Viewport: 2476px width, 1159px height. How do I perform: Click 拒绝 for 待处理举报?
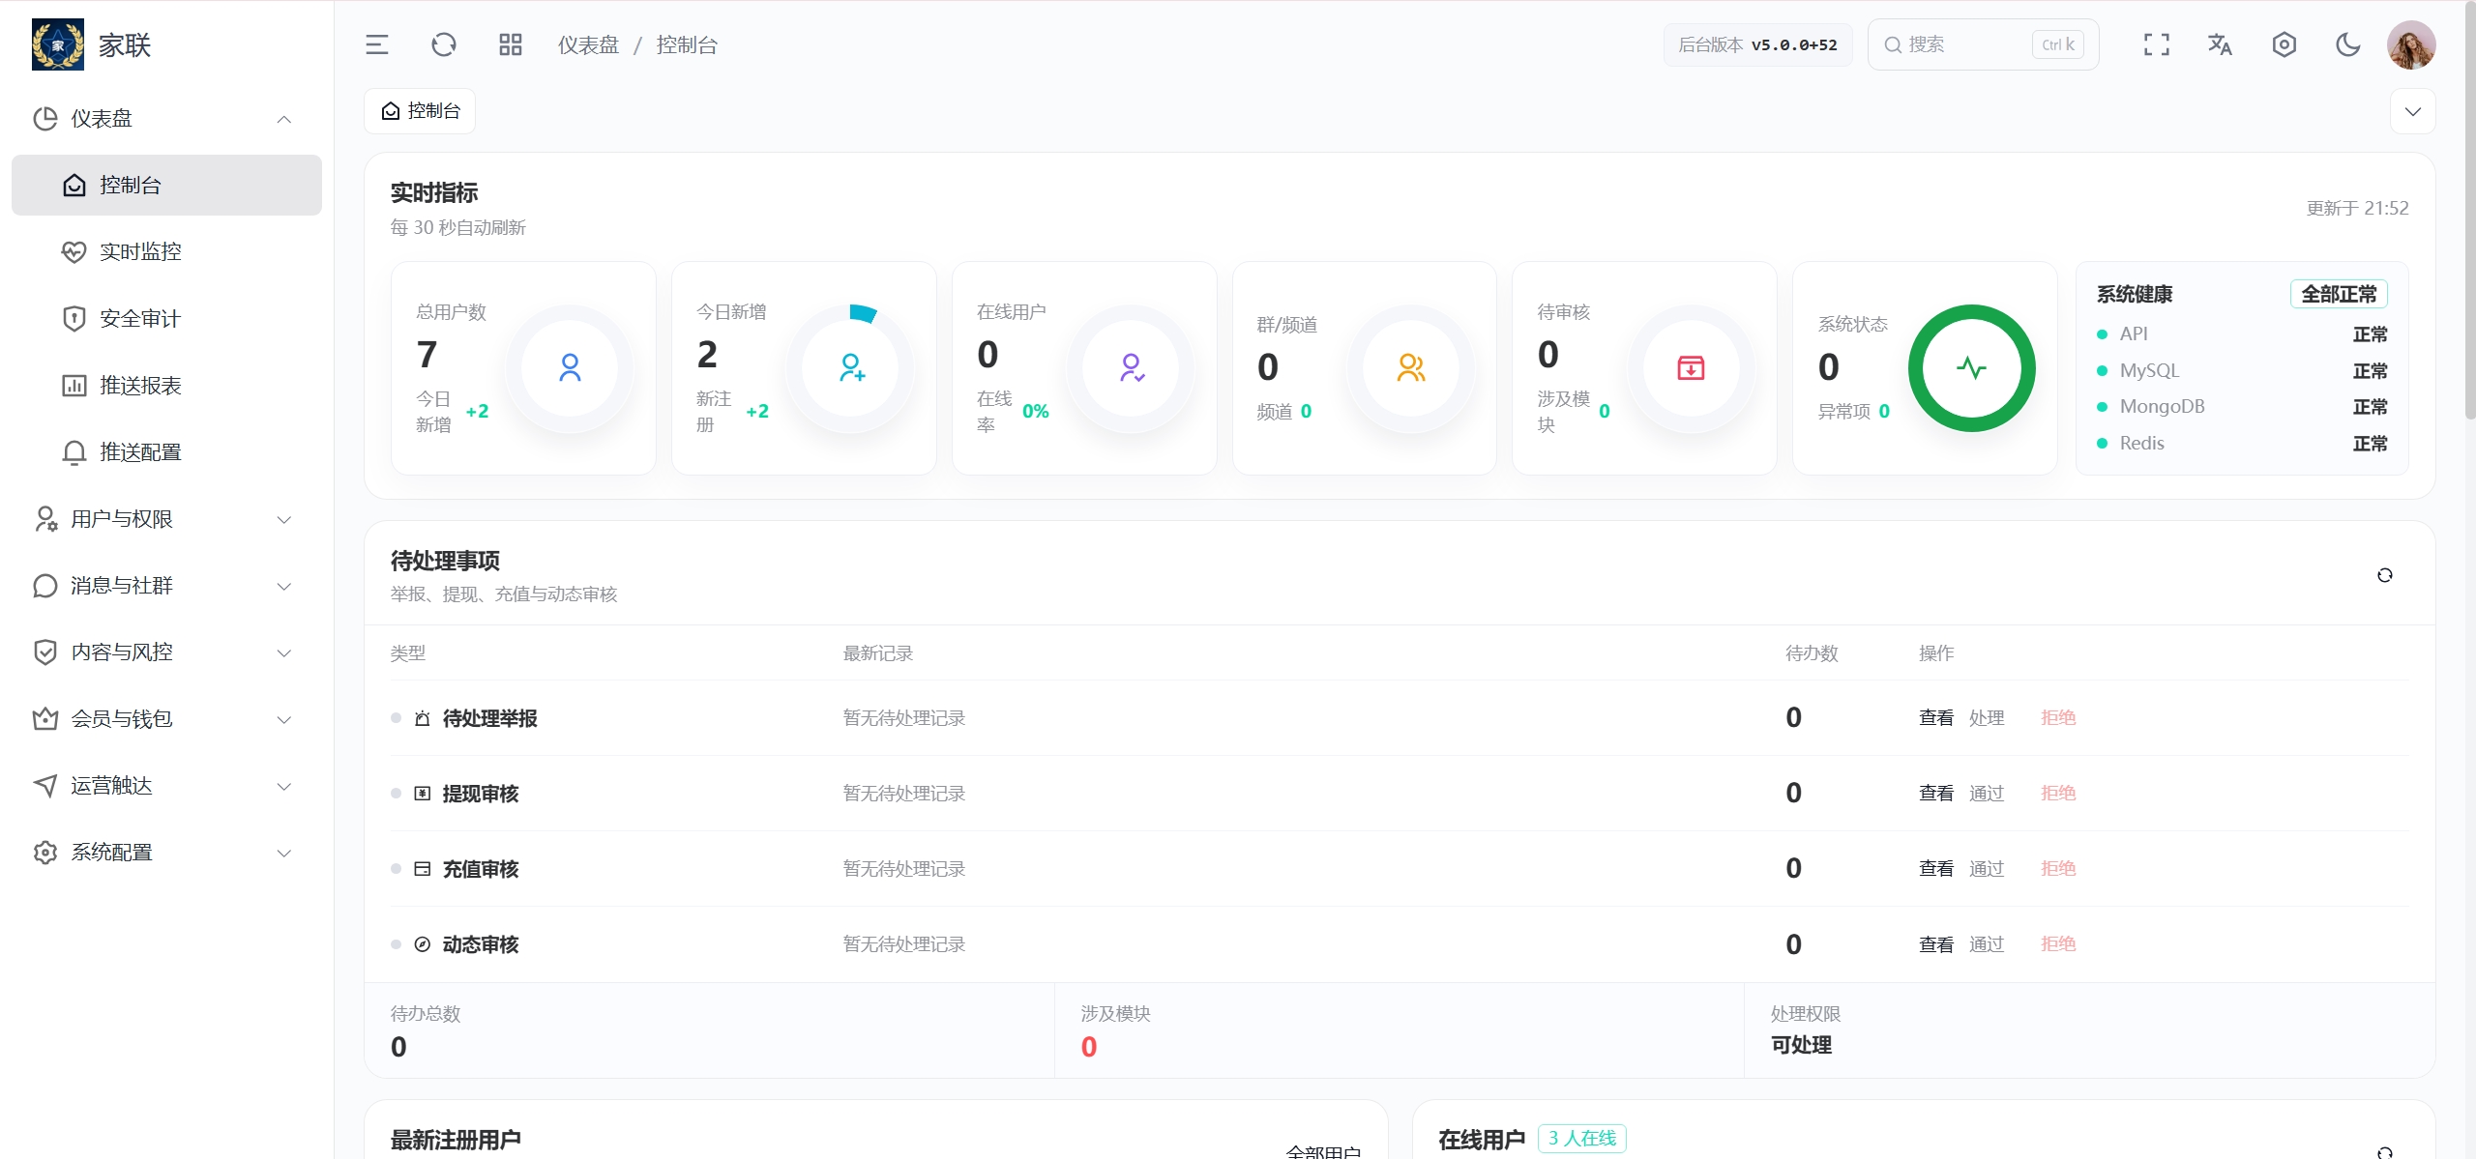point(2058,718)
